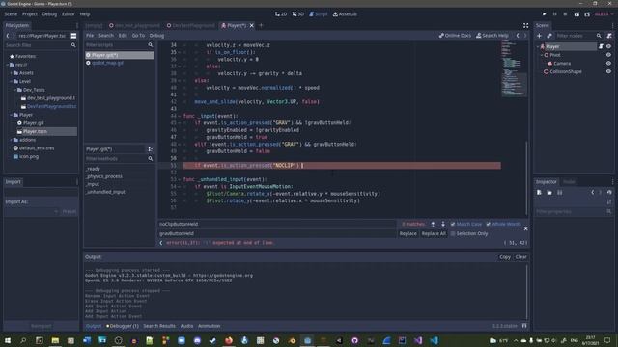Toggle distraction-free mode icon

pos(525,25)
